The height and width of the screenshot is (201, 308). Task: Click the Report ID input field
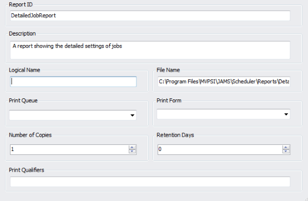pos(150,16)
